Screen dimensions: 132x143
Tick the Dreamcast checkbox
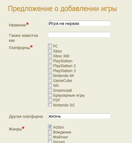point(50,90)
